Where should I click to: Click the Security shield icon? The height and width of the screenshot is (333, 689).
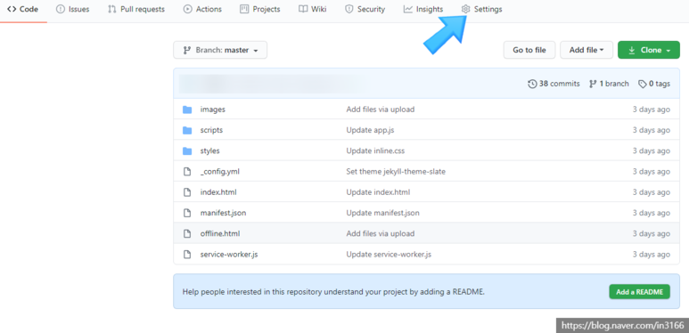point(349,9)
